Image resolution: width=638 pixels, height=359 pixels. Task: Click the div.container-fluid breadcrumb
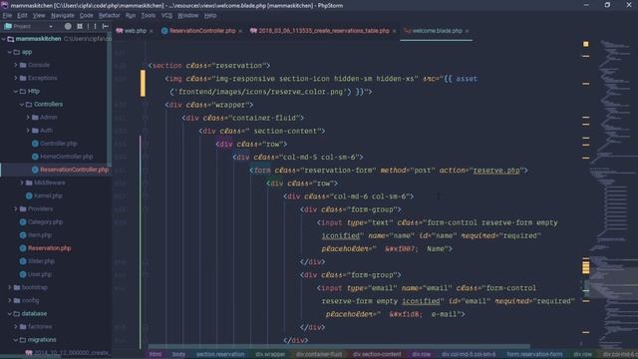pyautogui.click(x=319, y=354)
